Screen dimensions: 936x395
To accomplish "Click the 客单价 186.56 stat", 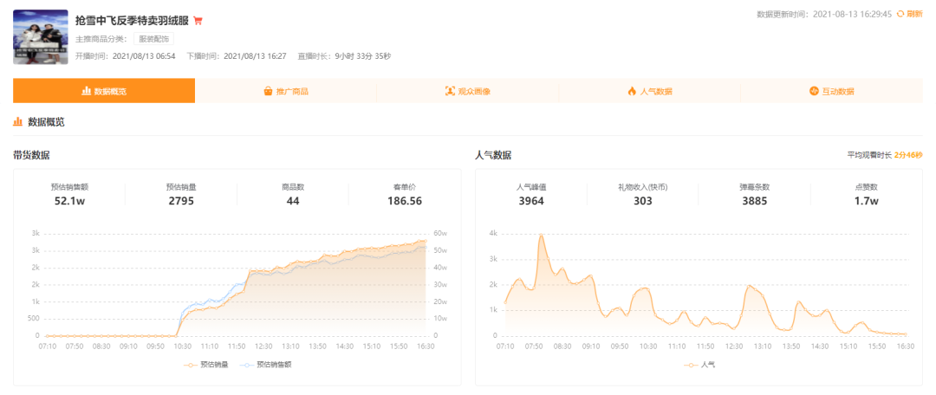I will pyautogui.click(x=404, y=195).
